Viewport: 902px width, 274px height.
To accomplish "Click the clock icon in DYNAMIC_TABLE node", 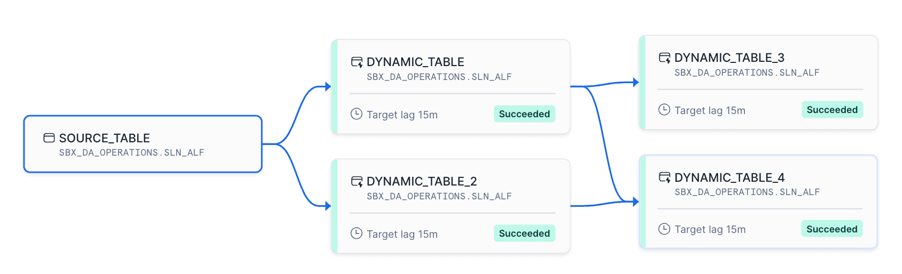I will pos(356,114).
